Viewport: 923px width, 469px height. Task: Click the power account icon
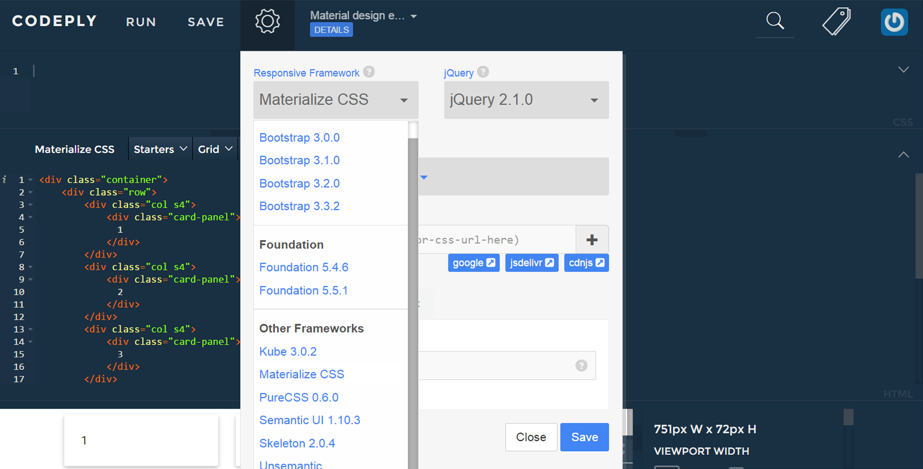[894, 22]
